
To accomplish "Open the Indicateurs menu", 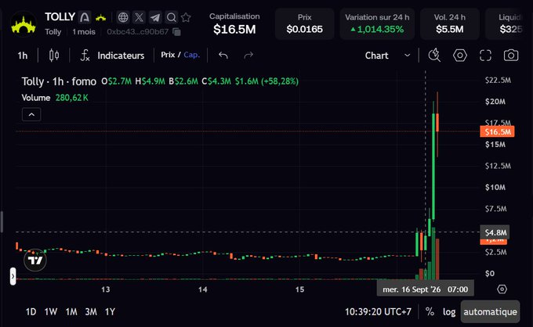I will [x=113, y=56].
